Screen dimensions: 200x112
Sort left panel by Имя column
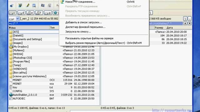click(29, 28)
